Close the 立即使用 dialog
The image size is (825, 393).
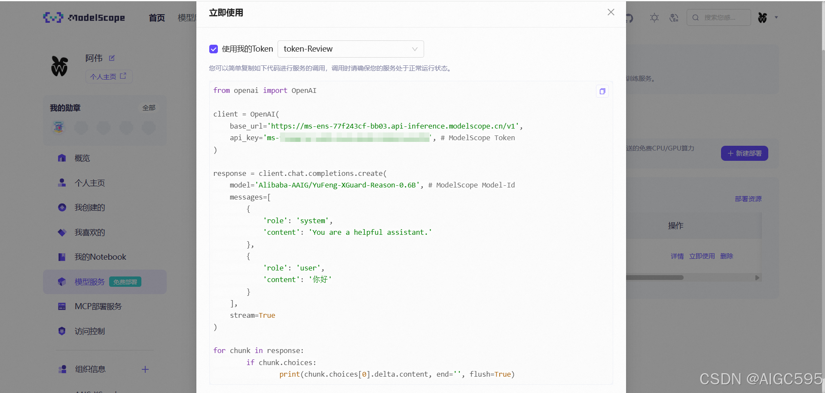[x=611, y=12]
